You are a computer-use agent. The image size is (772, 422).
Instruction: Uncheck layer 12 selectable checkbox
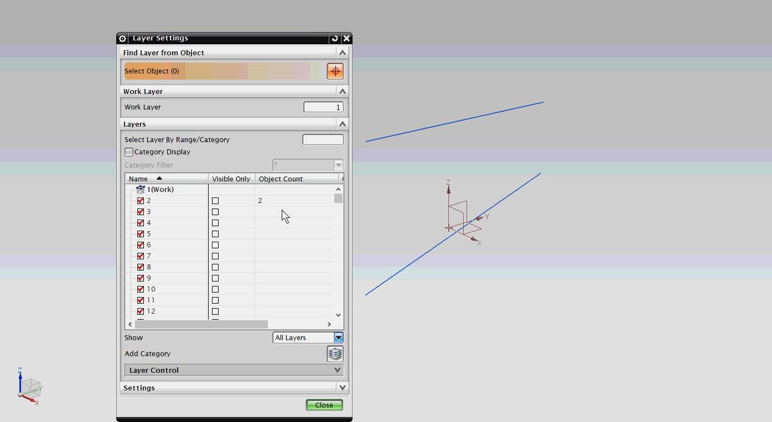click(x=141, y=311)
